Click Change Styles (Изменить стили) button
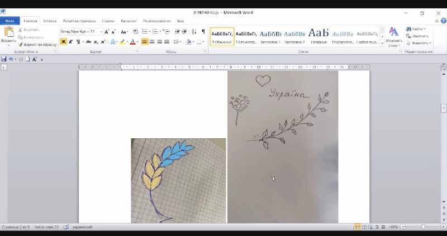The height and width of the screenshot is (236, 447). [394, 37]
